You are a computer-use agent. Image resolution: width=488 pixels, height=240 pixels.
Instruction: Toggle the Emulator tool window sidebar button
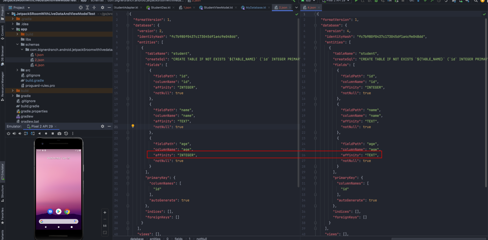pos(2,172)
